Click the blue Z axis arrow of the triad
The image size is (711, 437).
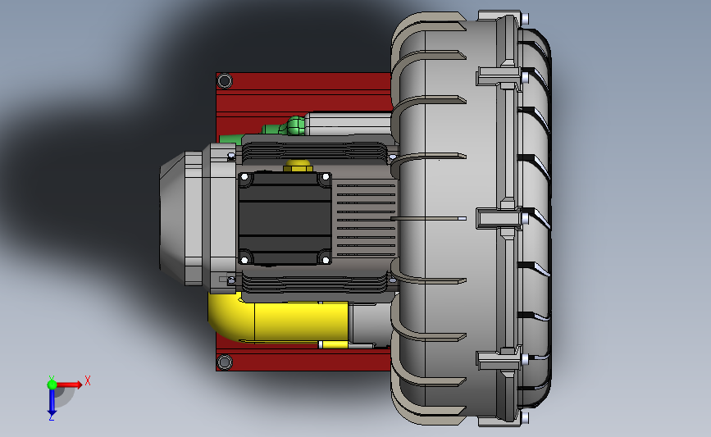[52, 403]
